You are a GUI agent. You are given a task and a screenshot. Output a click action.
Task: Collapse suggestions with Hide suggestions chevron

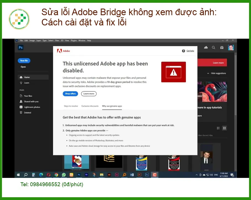coord(208,73)
